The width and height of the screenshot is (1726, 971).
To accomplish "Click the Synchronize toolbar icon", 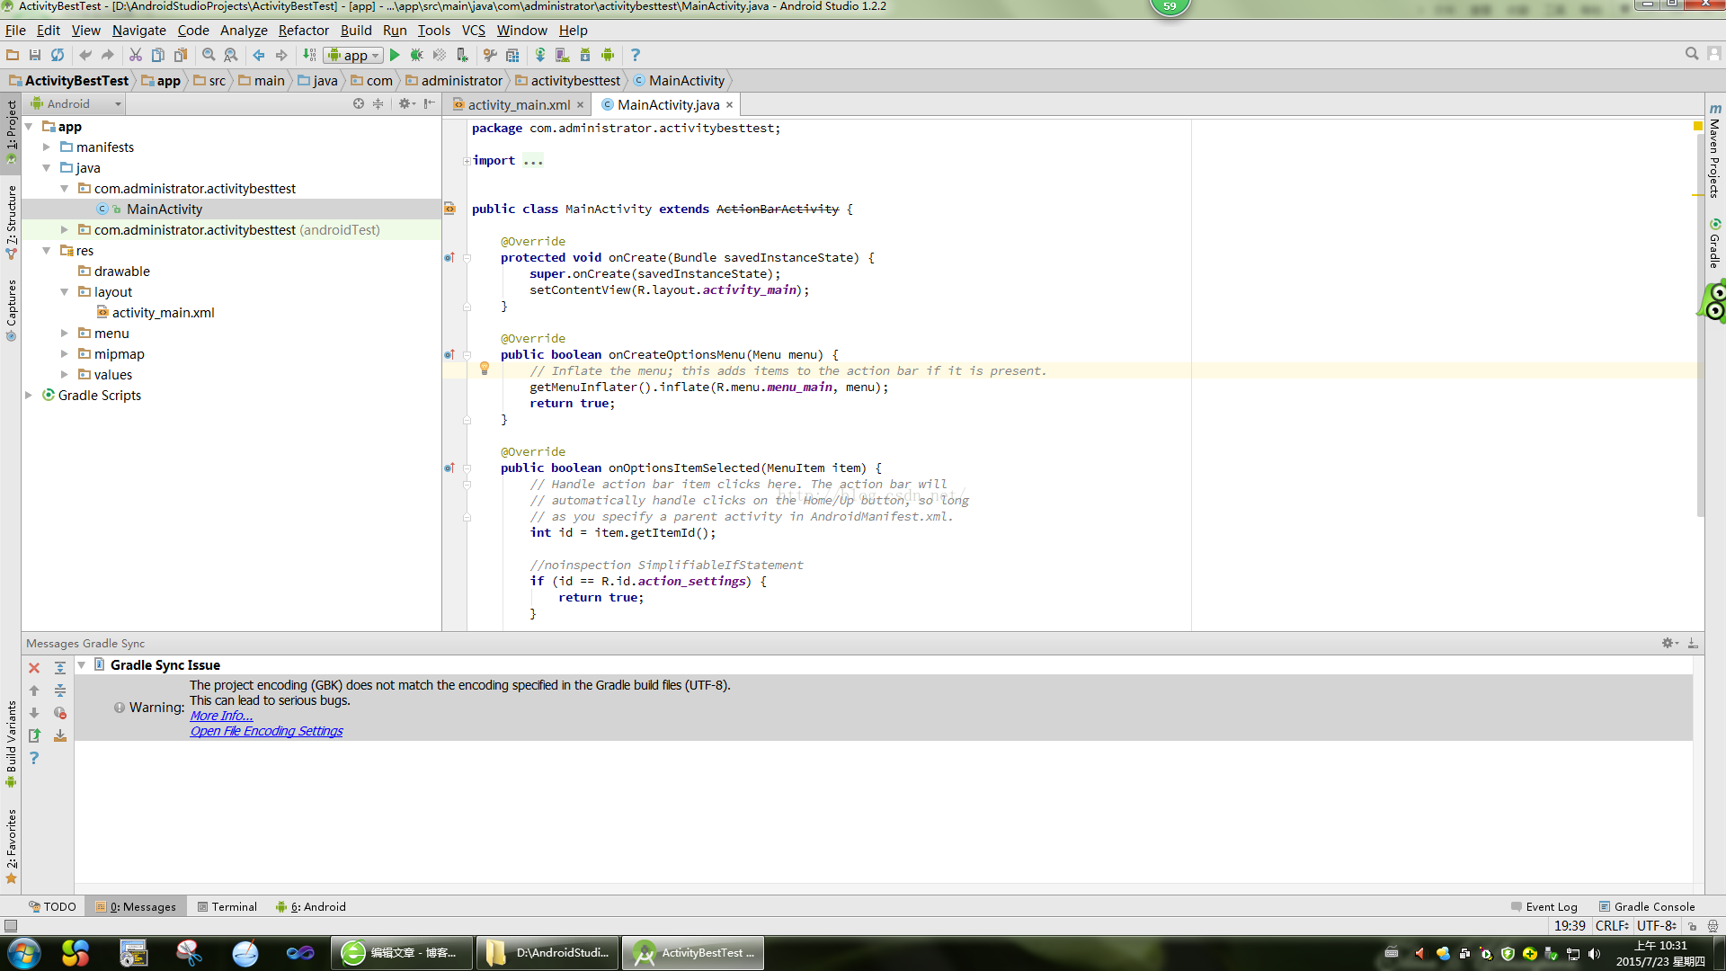I will click(58, 55).
